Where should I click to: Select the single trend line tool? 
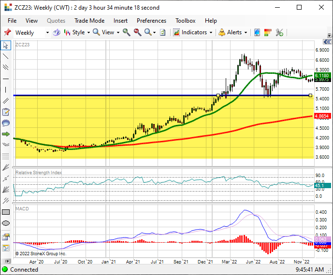6,56
